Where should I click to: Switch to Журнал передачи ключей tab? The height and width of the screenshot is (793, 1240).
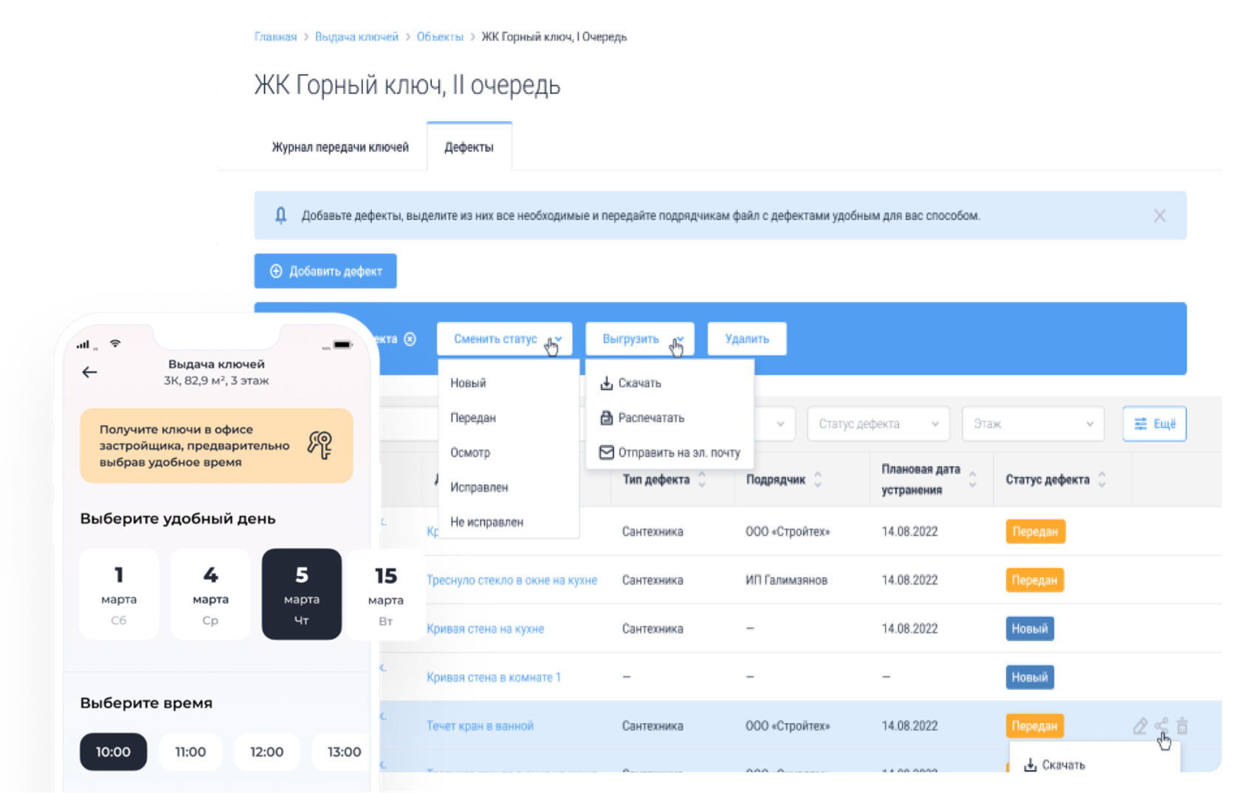pyautogui.click(x=340, y=147)
